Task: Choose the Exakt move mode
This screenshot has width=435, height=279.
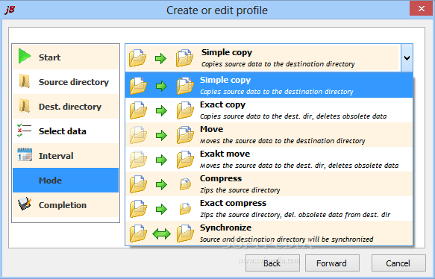Action: [x=269, y=160]
